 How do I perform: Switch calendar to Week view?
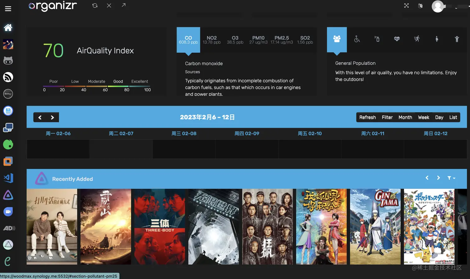(423, 117)
